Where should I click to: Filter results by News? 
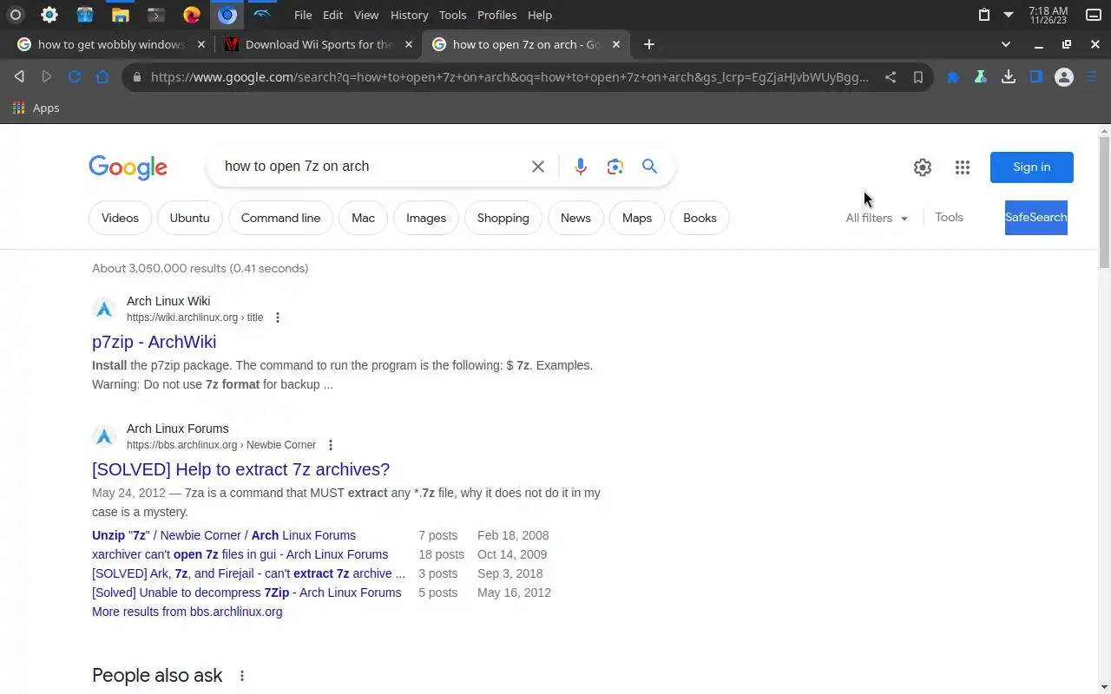click(575, 219)
